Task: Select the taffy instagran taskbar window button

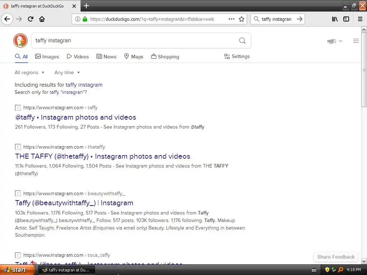Action: click(66, 270)
